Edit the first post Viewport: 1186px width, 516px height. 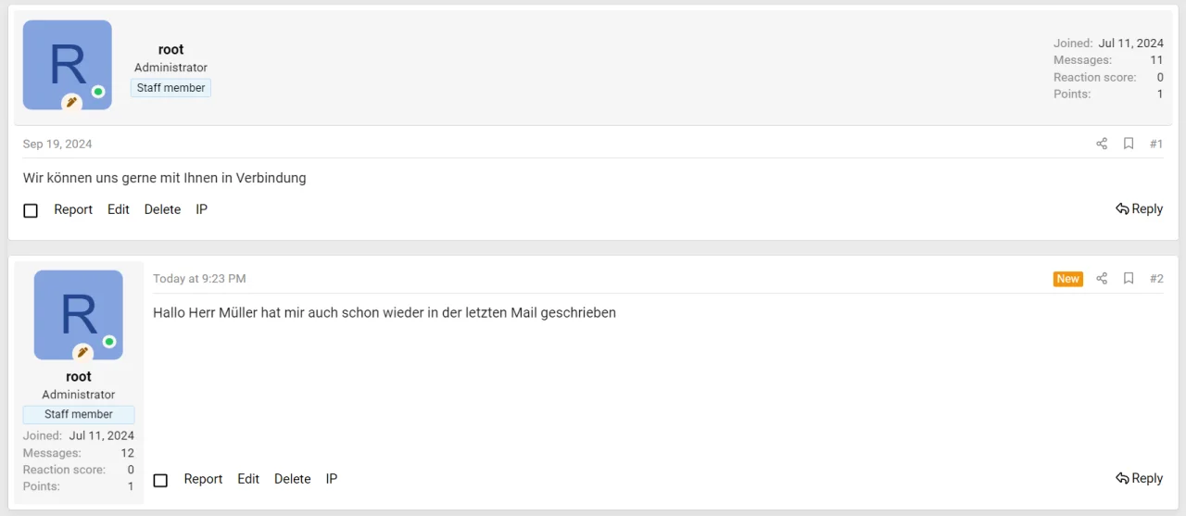119,209
